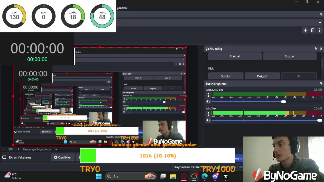The width and height of the screenshot is (324, 182).
Task: Click the trash delete icon in top dock
Action: 313,30
